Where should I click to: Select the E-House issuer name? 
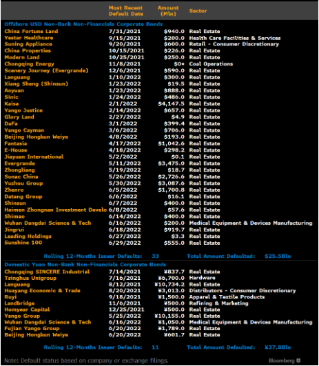[x=16, y=150]
